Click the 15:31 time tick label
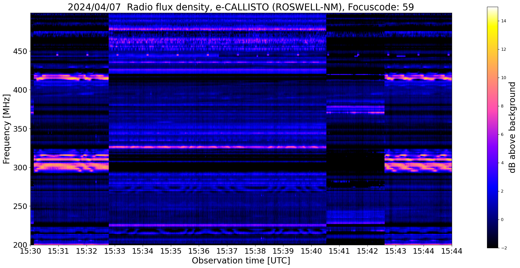This screenshot has height=268, width=520. tap(59, 251)
